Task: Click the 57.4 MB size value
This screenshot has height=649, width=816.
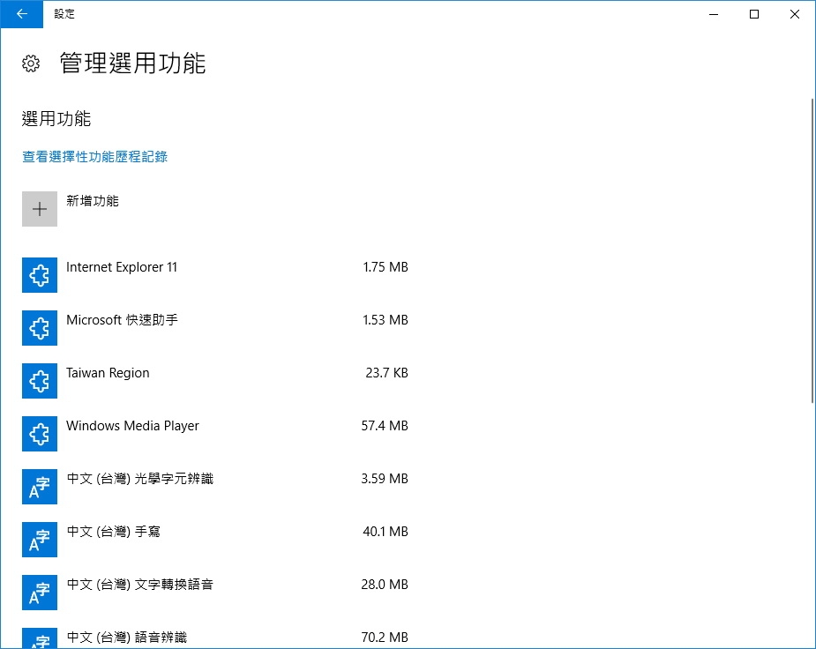Action: click(x=385, y=426)
